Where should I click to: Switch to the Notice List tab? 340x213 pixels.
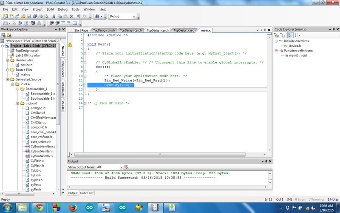coord(87,193)
